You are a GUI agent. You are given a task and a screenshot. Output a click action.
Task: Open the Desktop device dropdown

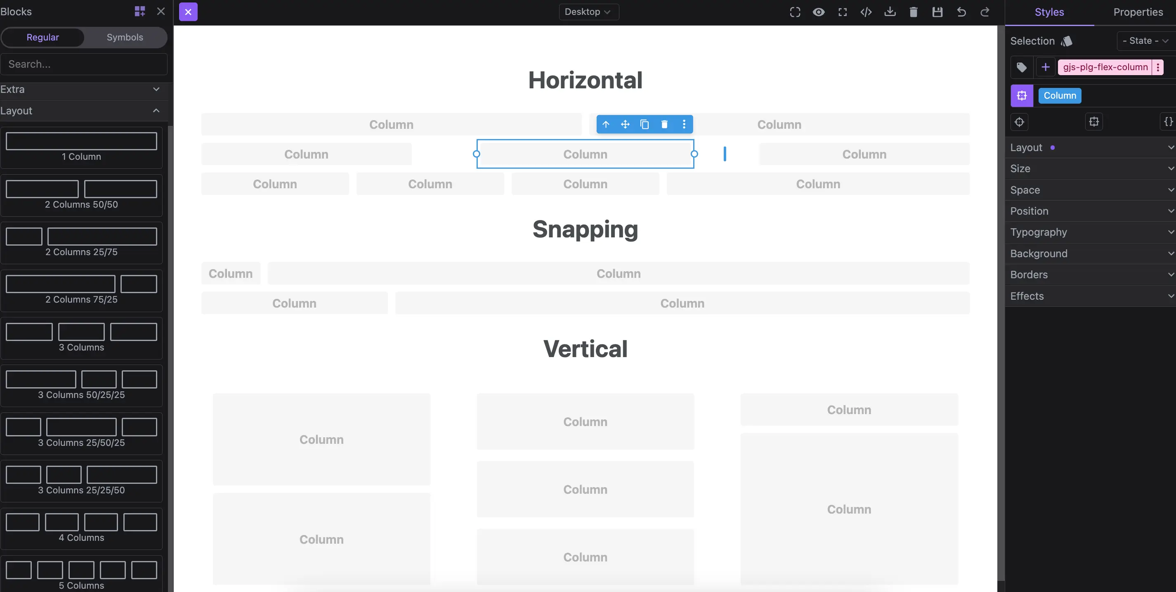coord(588,12)
